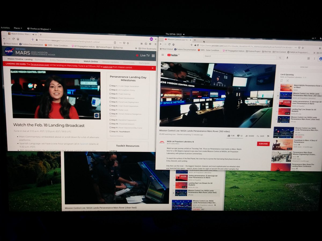This screenshot has width=322, height=241.
Task: Open YouTube apps grid
Action: click(308, 58)
